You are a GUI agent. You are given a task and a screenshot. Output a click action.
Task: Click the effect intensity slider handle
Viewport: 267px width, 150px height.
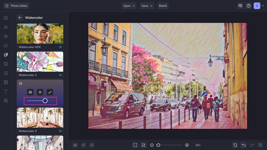tap(45, 100)
